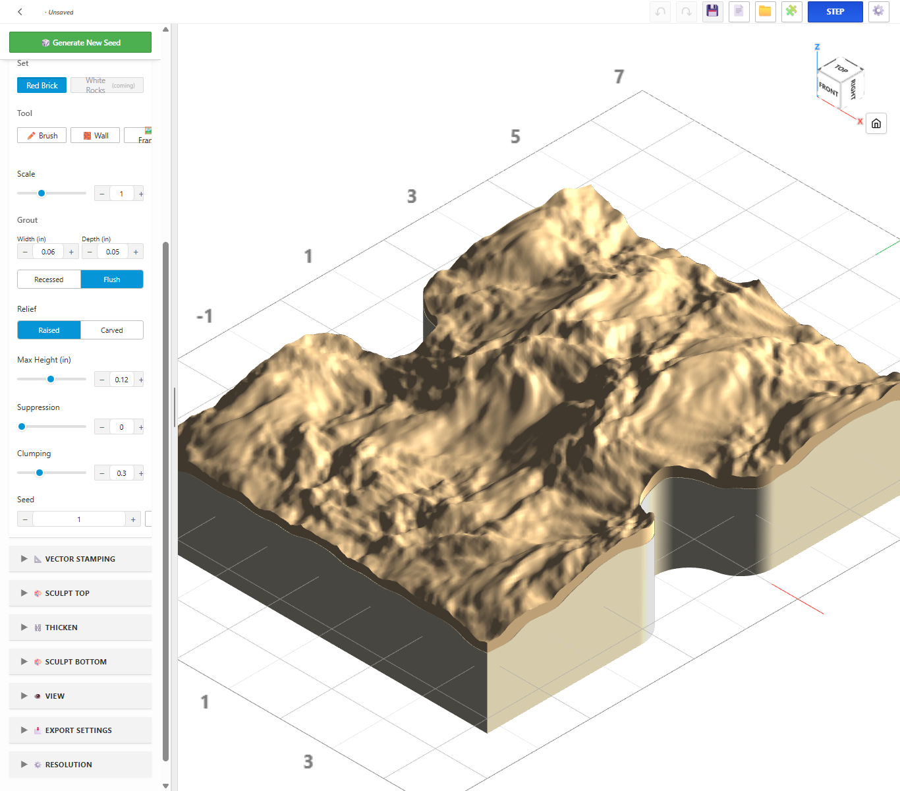The height and width of the screenshot is (791, 900).
Task: Click the grout Depth value field
Action: click(113, 252)
